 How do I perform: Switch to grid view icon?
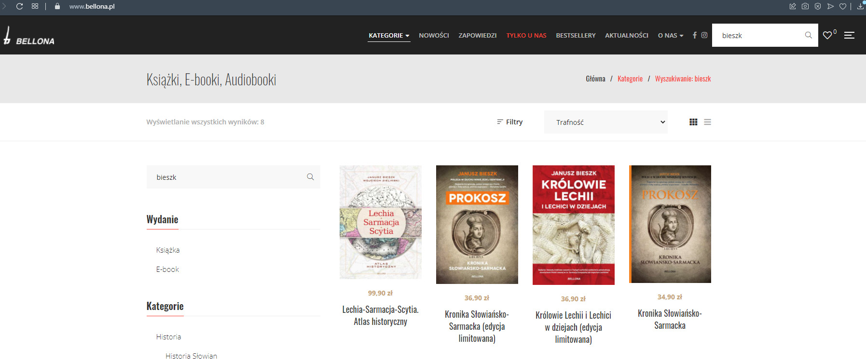[693, 122]
